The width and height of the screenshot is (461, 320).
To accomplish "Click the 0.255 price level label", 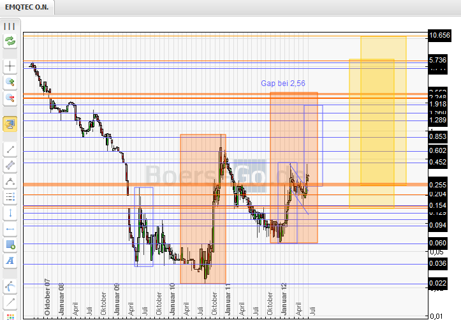I will coord(438,185).
